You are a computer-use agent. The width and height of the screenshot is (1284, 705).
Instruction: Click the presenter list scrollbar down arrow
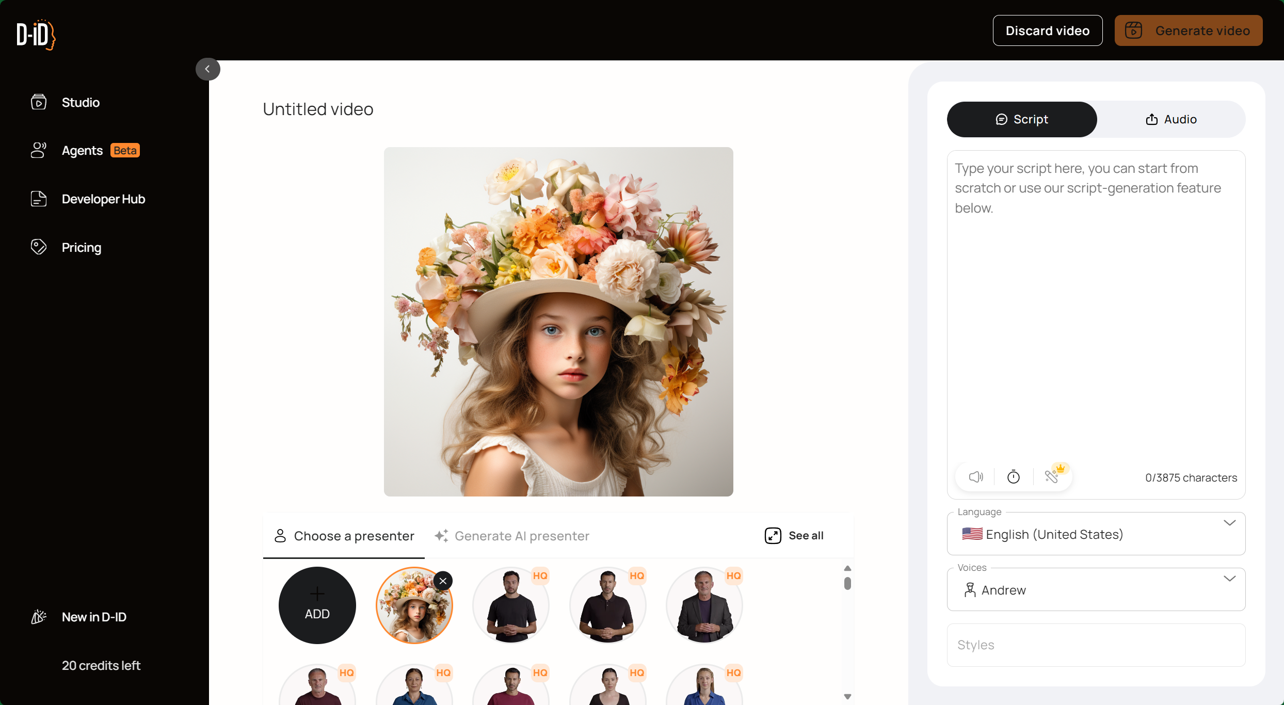(x=847, y=697)
